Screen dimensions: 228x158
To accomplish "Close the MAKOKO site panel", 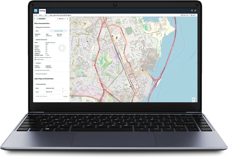I will click(x=68, y=19).
